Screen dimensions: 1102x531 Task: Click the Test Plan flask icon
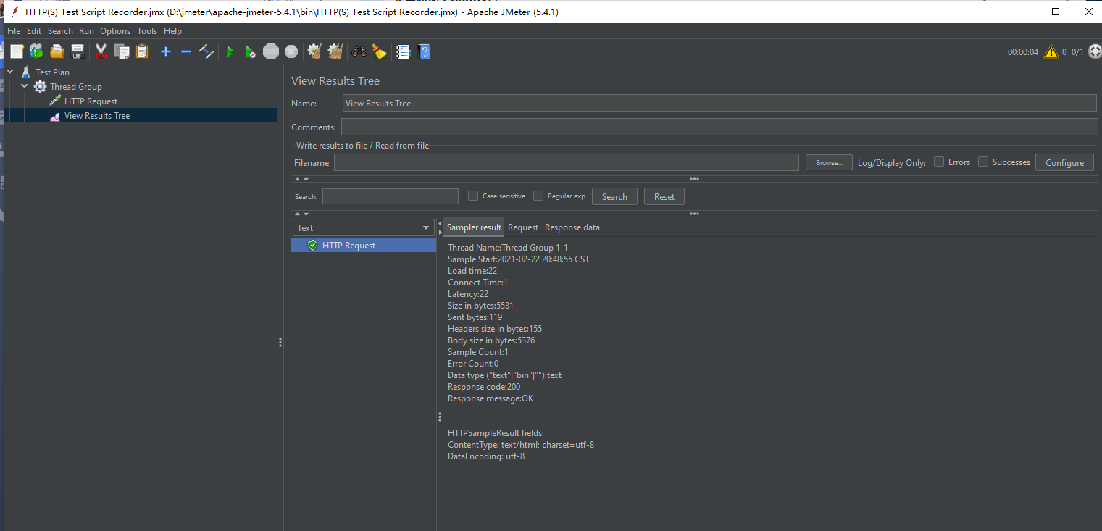26,72
